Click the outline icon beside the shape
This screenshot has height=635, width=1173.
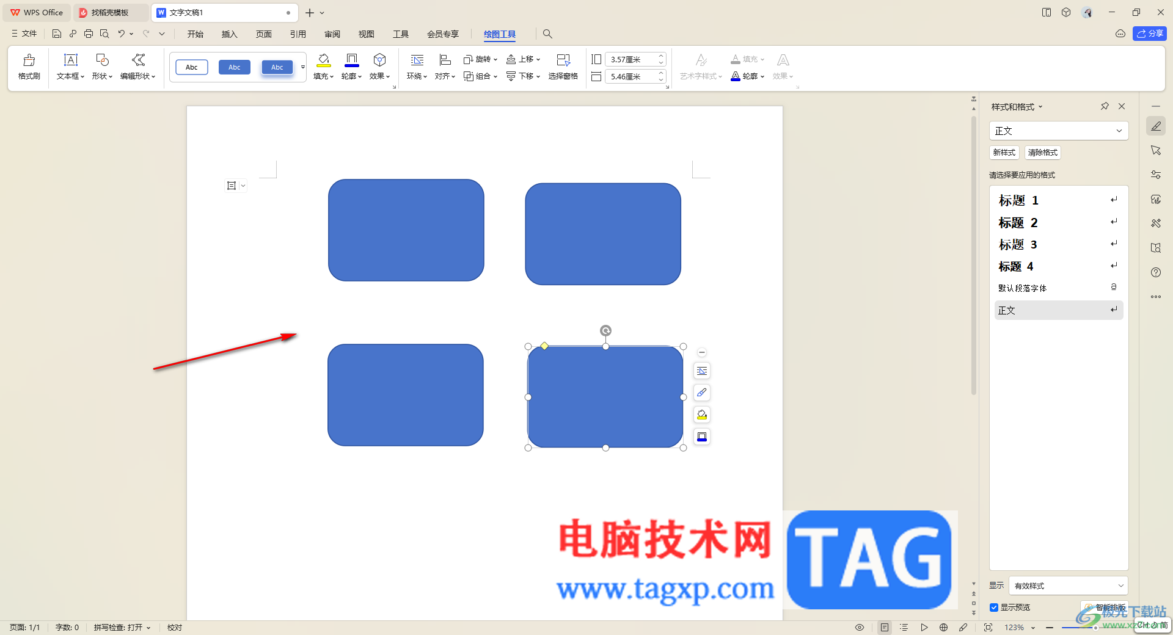click(x=702, y=437)
